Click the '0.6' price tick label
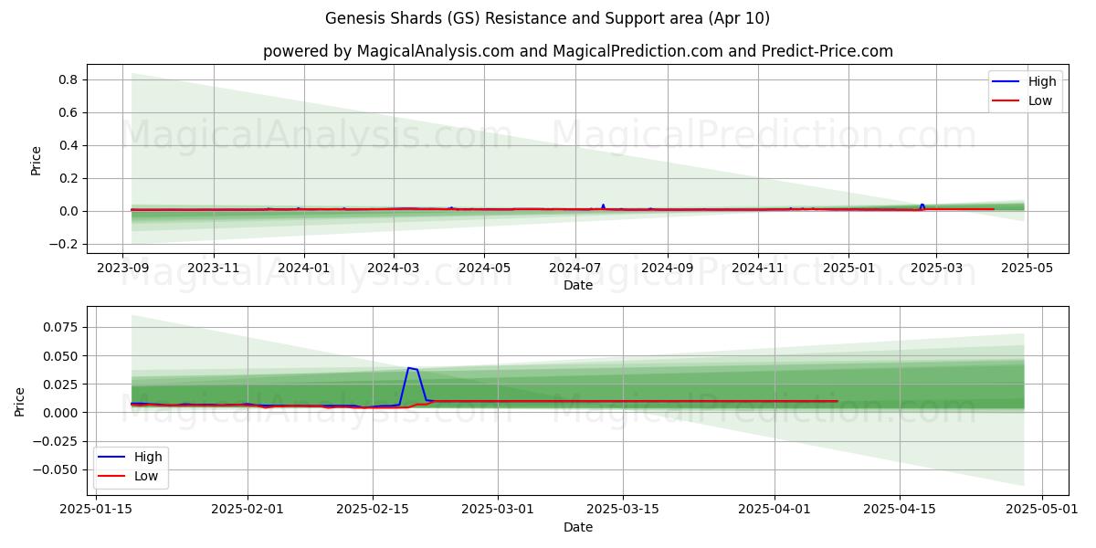The height and width of the screenshot is (548, 1096). (70, 113)
